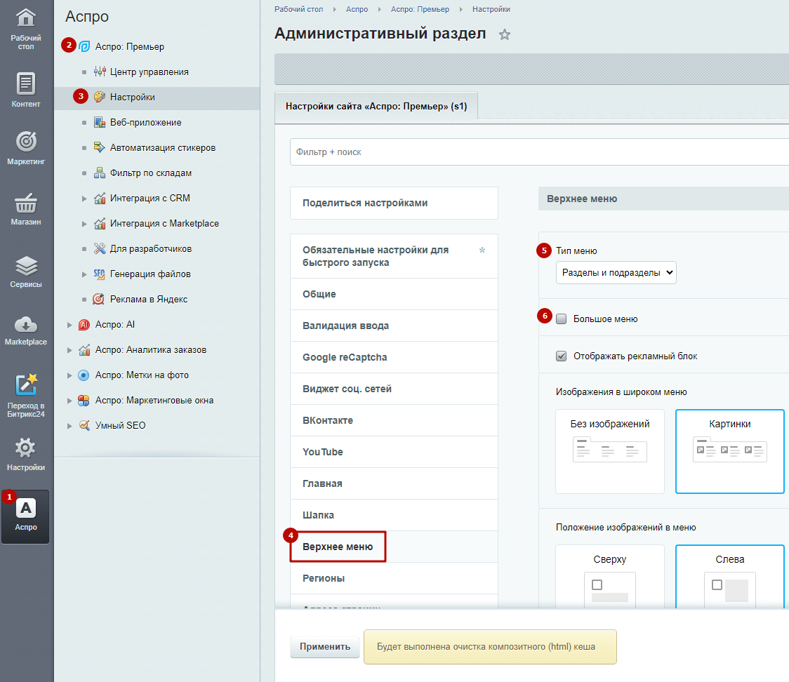Click the Интеграция с CRM icon
789x682 pixels.
[100, 198]
